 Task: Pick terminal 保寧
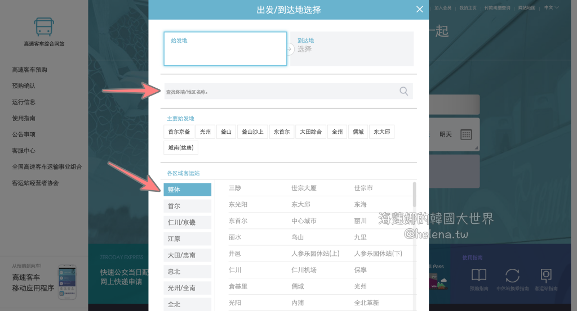360,270
